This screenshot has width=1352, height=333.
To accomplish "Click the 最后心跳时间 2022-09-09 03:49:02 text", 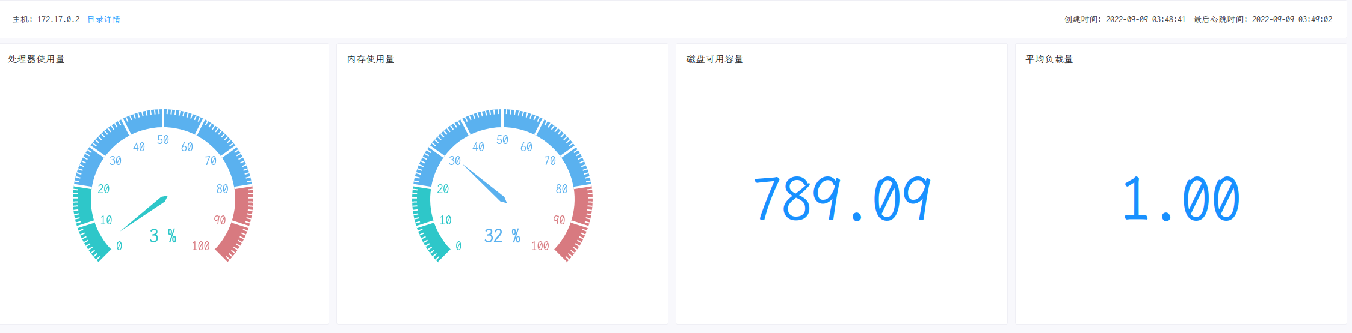I will (1263, 19).
